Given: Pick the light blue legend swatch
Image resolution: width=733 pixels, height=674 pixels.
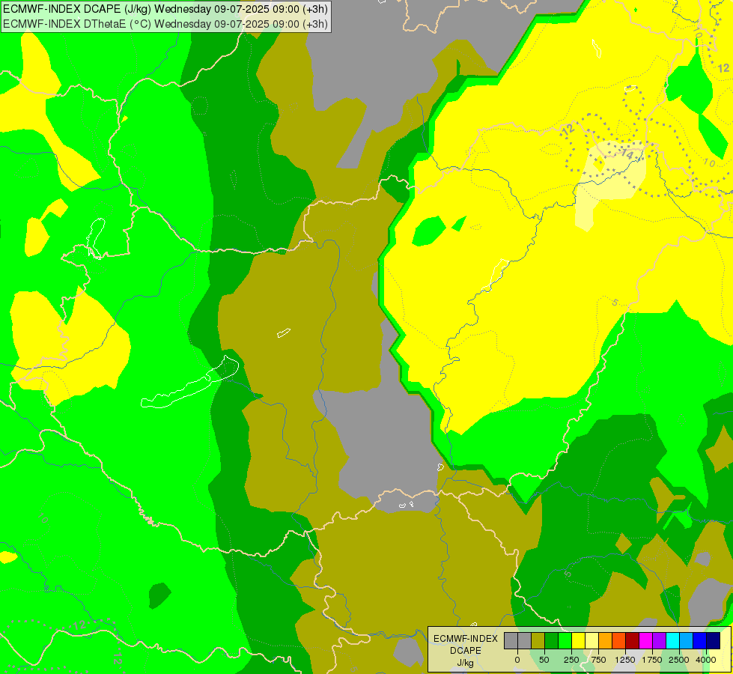Looking at the screenshot, I should click(687, 641).
